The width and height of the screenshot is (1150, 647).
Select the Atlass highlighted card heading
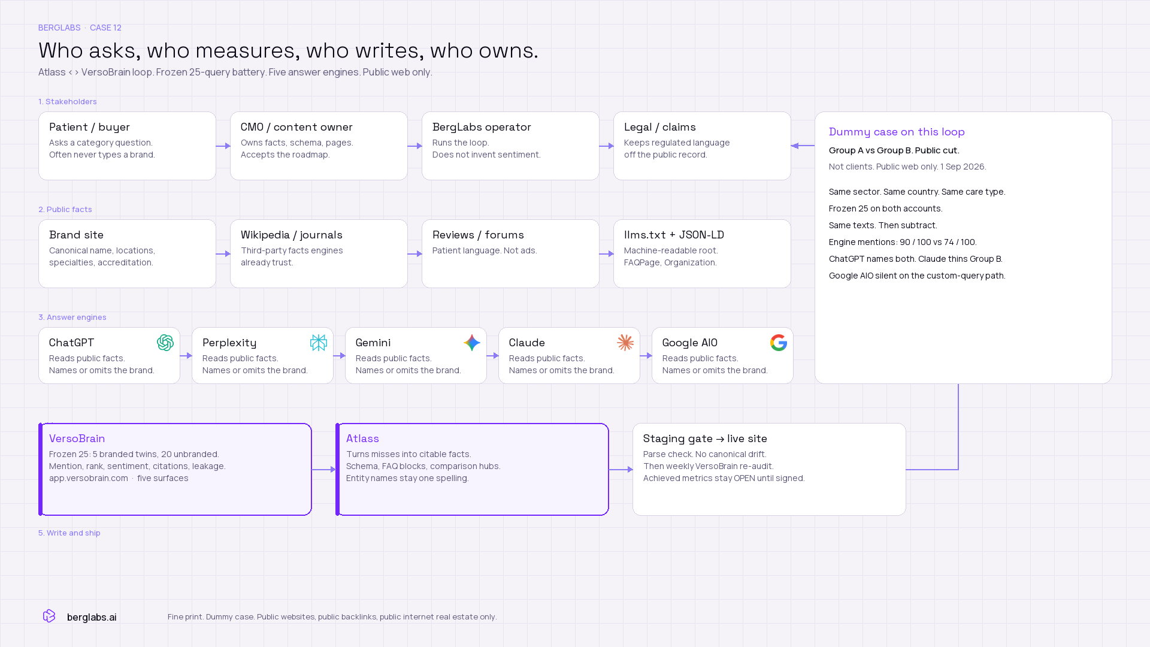coord(362,439)
